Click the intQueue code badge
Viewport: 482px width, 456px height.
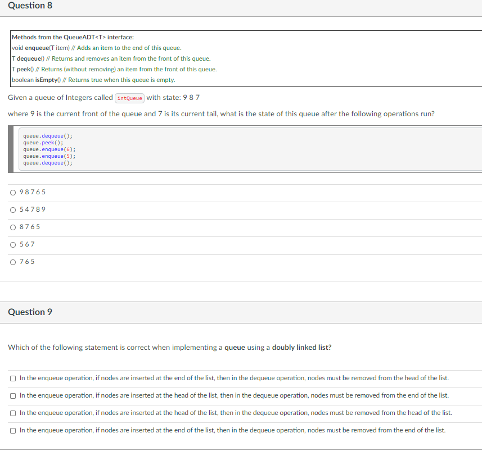129,98
